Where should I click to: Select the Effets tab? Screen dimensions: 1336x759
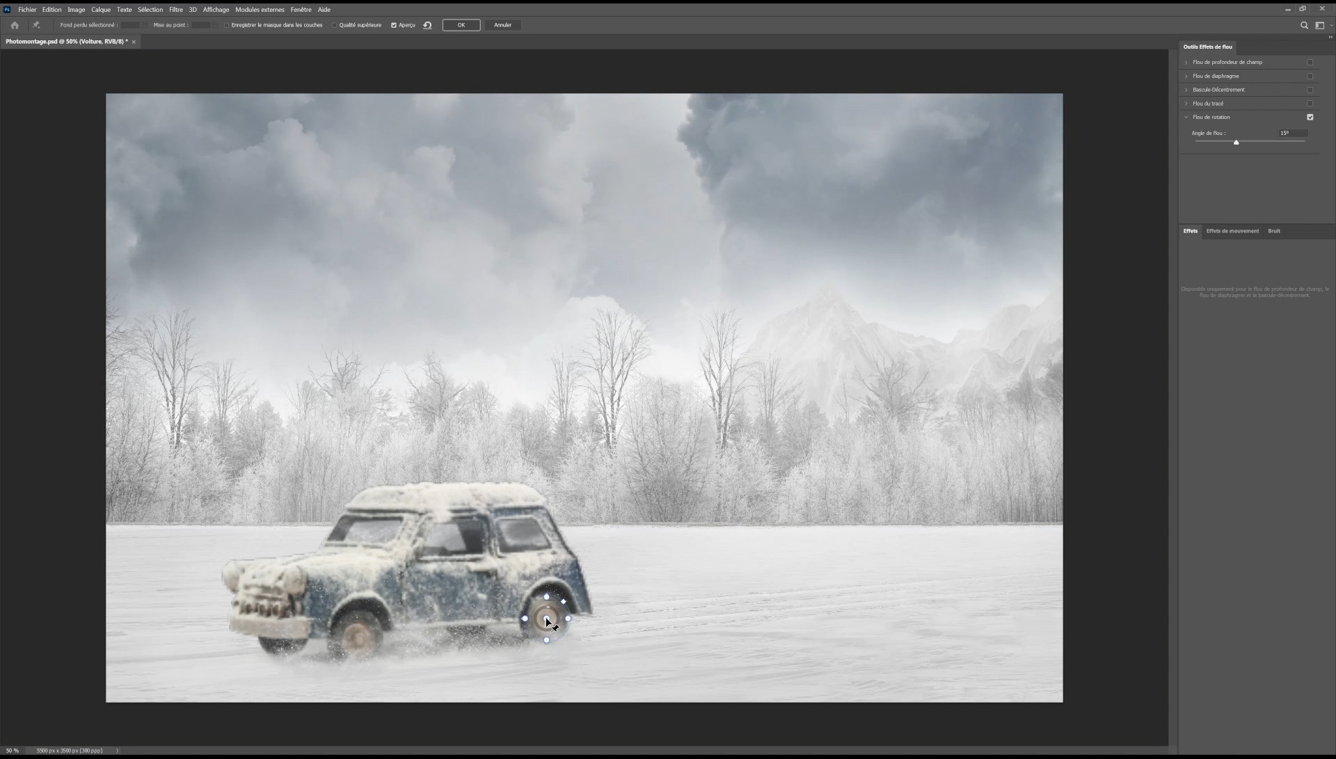pos(1191,231)
